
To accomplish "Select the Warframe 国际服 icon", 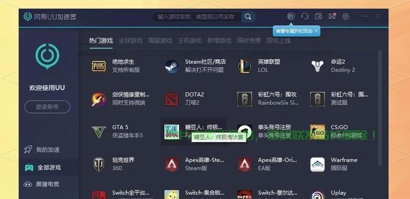I will [317, 164].
